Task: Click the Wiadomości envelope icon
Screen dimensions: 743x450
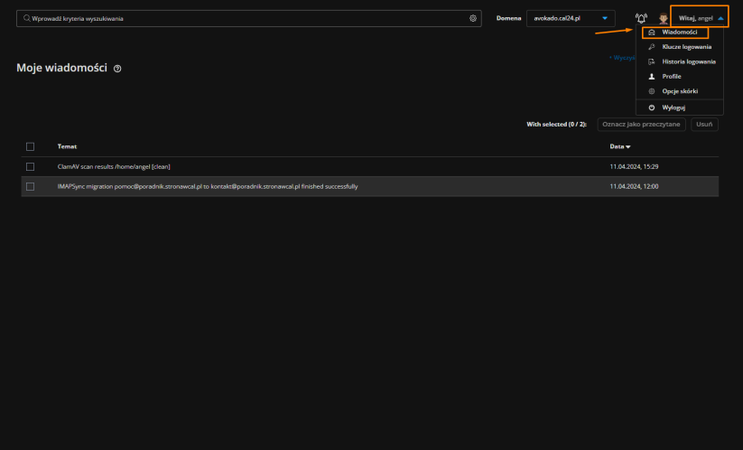Action: 652,33
